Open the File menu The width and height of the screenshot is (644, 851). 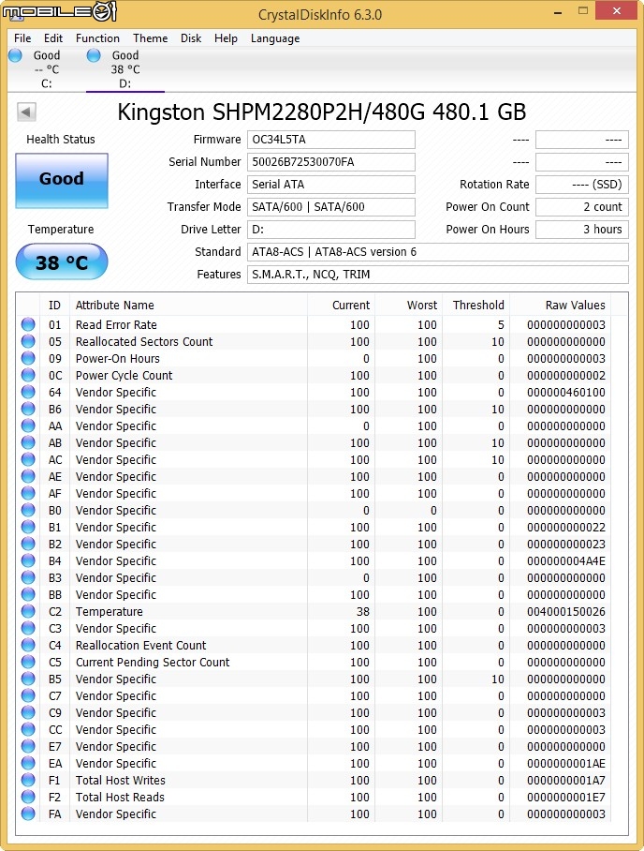coord(22,38)
